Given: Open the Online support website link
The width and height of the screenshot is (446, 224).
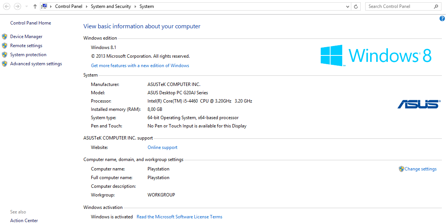Looking at the screenshot, I should point(162,147).
